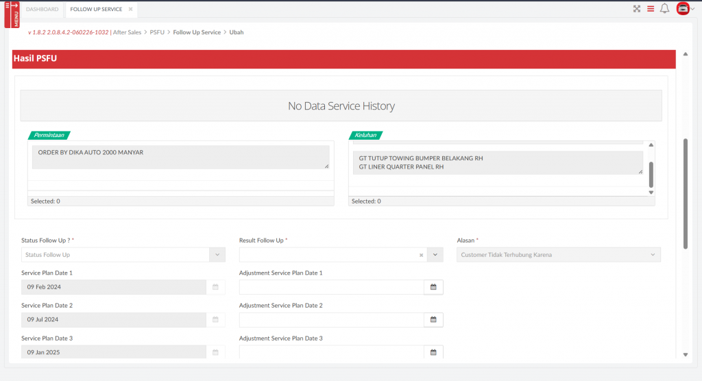Click the Keluhan list scrollbar
This screenshot has height=381, width=702.
pos(651,174)
